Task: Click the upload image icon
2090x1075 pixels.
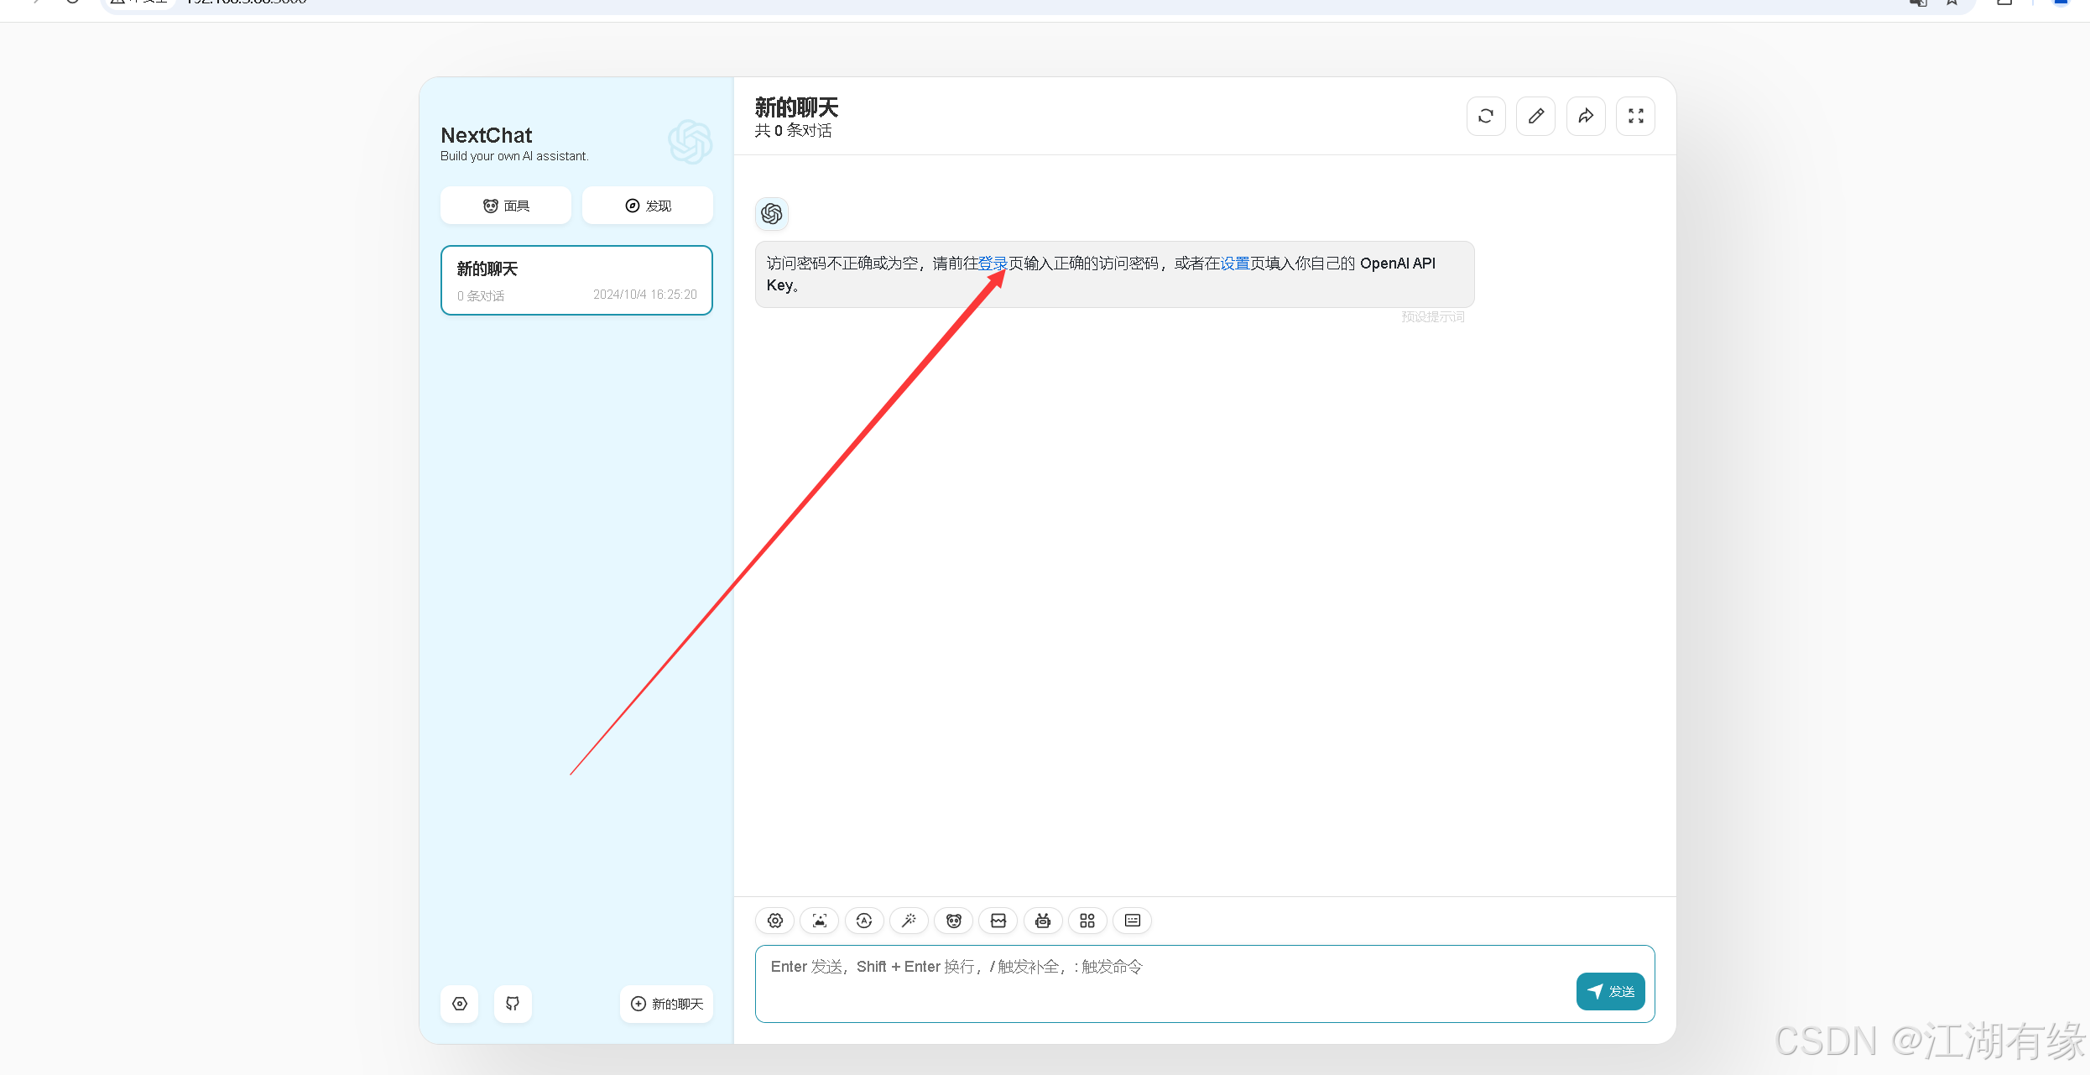Action: (x=819, y=921)
